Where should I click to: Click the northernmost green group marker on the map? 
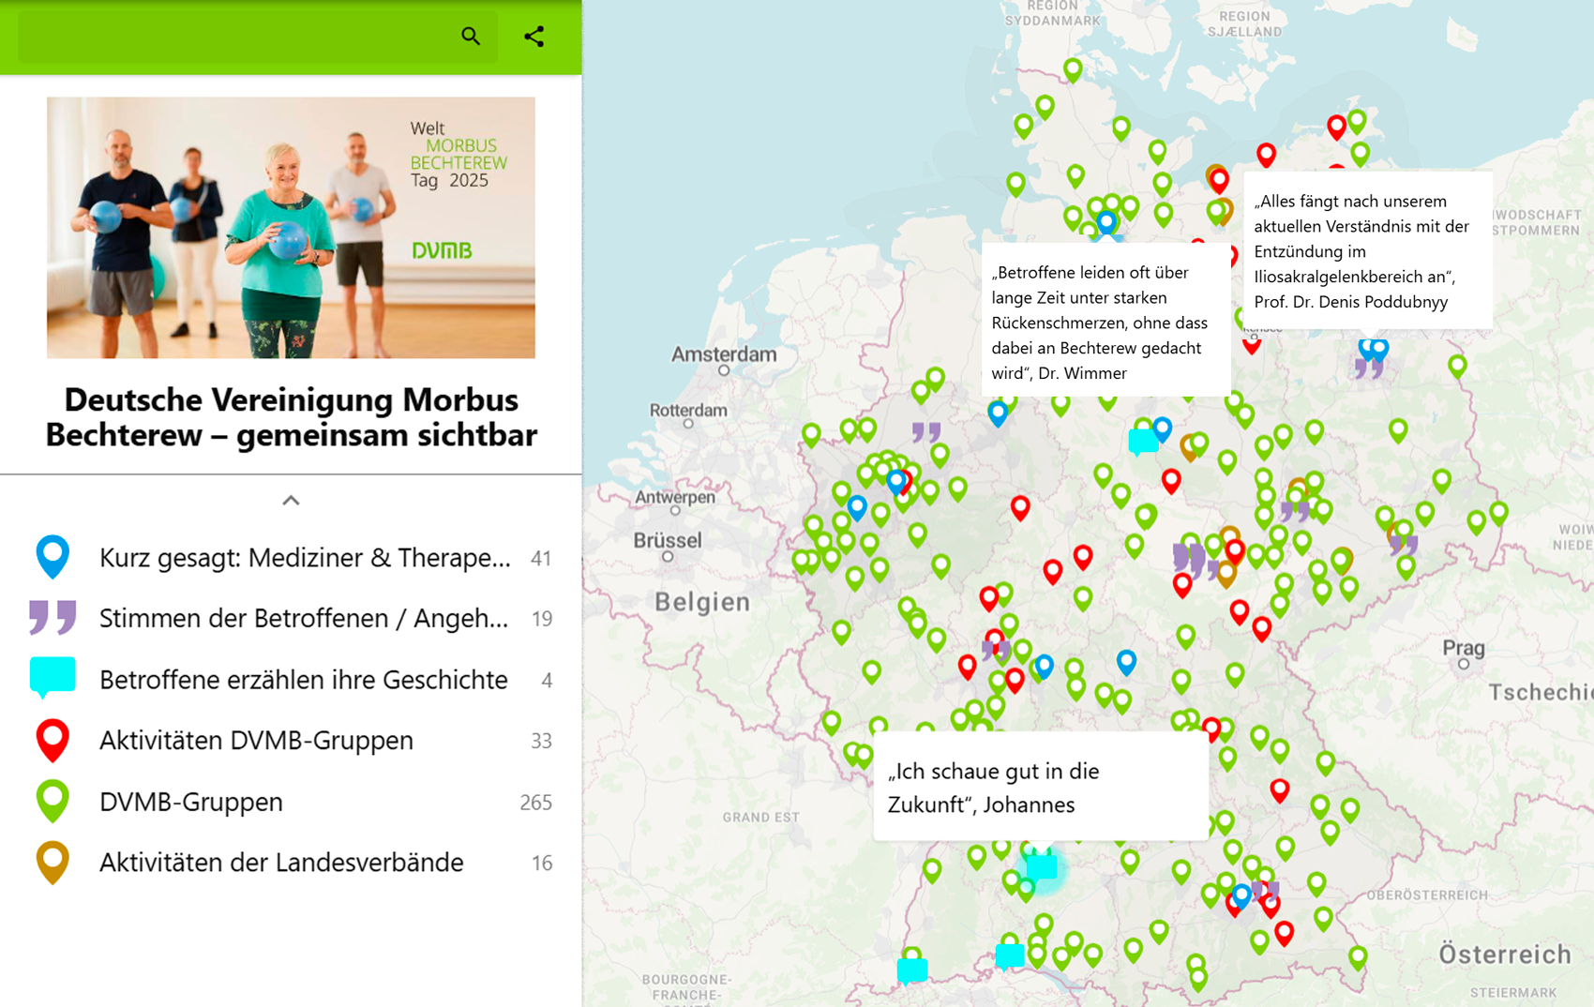point(1073,69)
